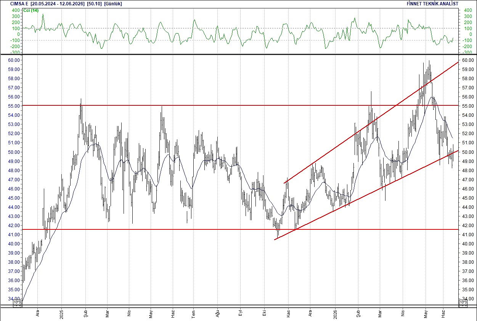Viewport: 477px width, 321px height.
Task: Click 55.00 on the right price axis
Action: [x=467, y=106]
